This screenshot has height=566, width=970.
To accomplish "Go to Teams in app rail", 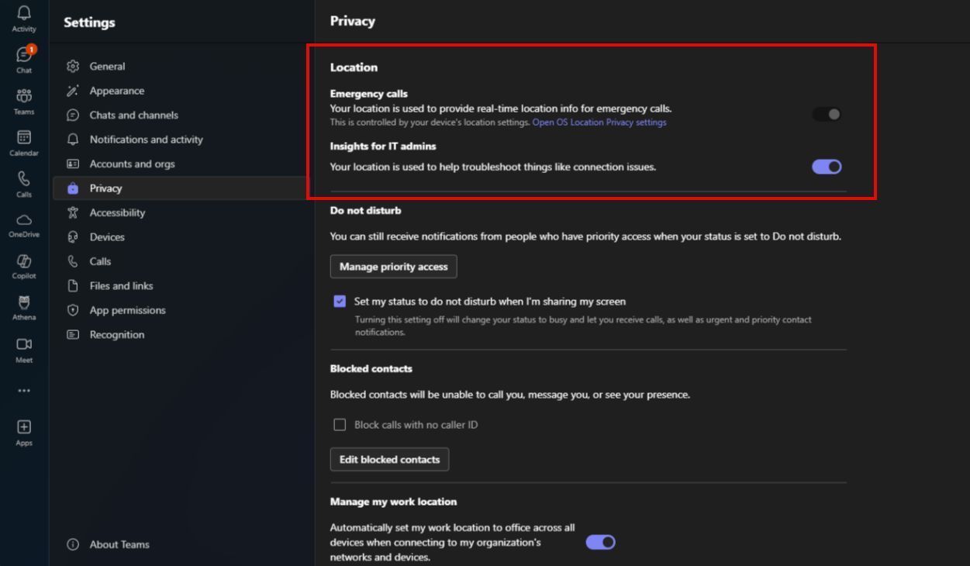I will pos(24,101).
